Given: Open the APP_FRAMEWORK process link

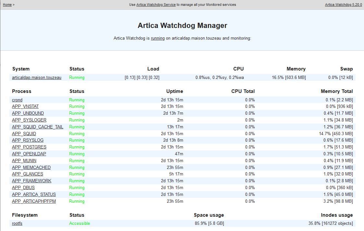Looking at the screenshot, I should click(x=31, y=181).
